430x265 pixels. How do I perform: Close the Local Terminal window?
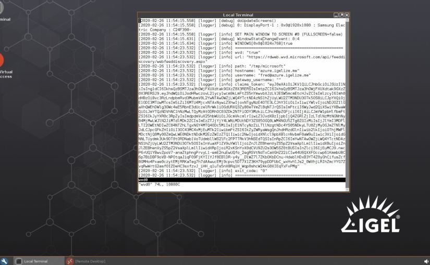coord(347,15)
